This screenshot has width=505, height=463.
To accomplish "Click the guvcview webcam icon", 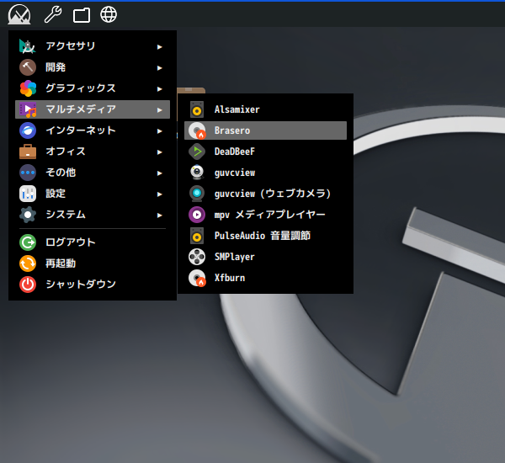I will (x=197, y=173).
